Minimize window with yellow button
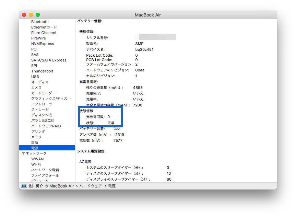296x217 pixels. [x=31, y=15]
